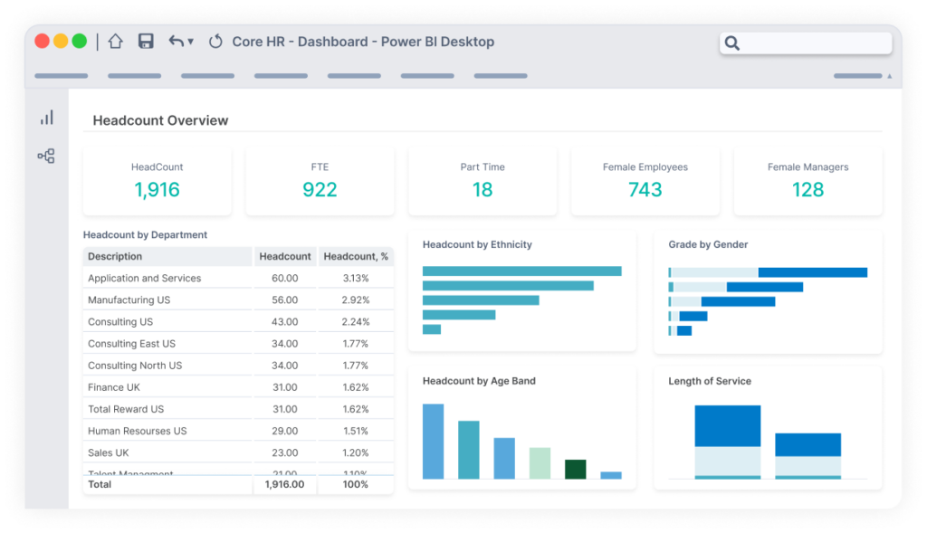Click the longest bar in Headcount by Ethnicity
The image size is (927, 533).
point(521,271)
